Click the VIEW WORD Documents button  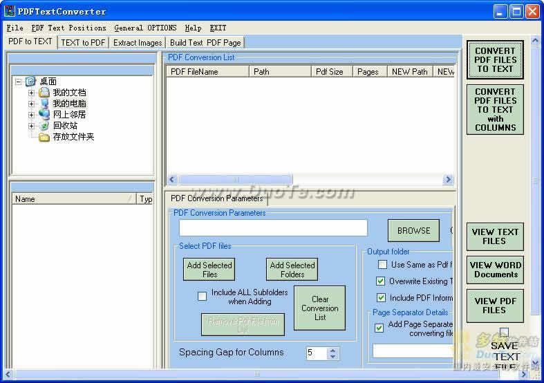tap(495, 270)
